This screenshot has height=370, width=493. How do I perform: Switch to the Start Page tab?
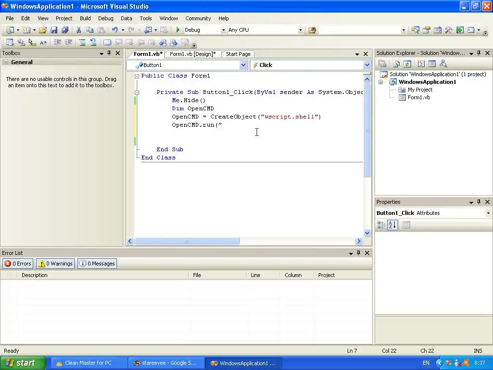coord(238,54)
